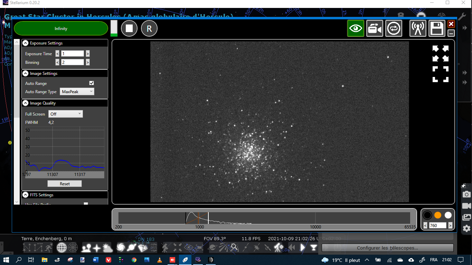Click the Exposure Time input field
The height and width of the screenshot is (265, 472).
[73, 53]
